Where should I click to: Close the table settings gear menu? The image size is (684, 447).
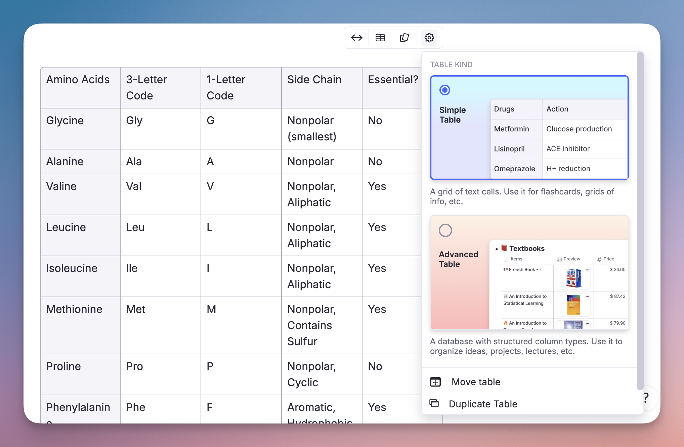[429, 38]
